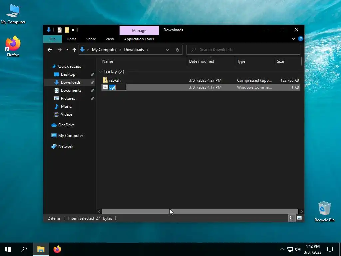Screen dimensions: 341x256
Task: Click the scroll left arrow
Action: tap(99, 211)
